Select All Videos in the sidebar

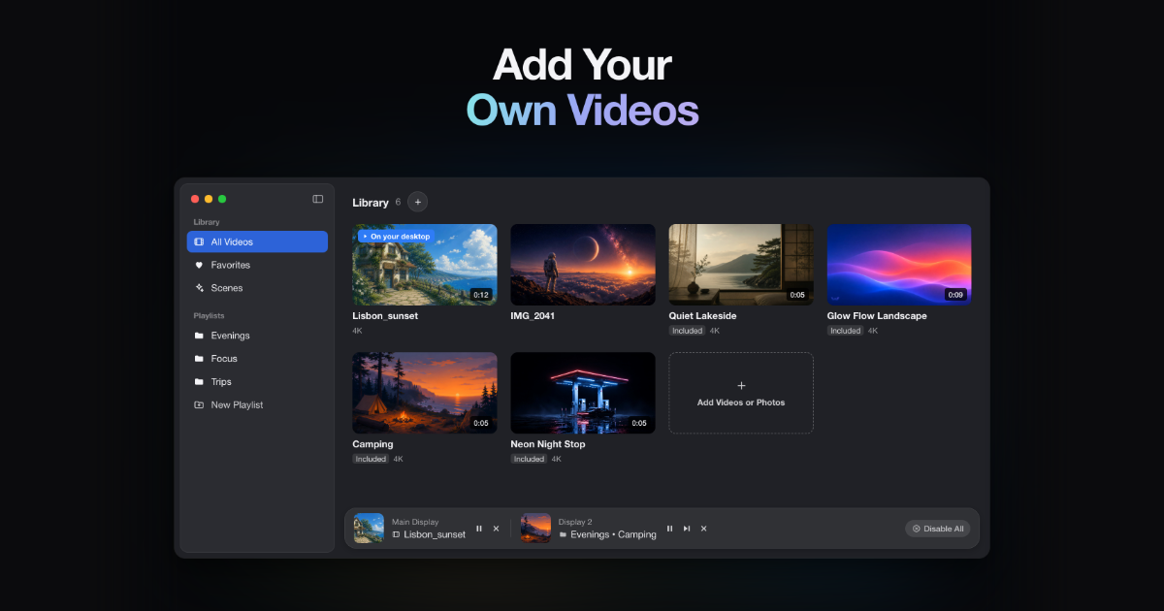[x=257, y=241]
